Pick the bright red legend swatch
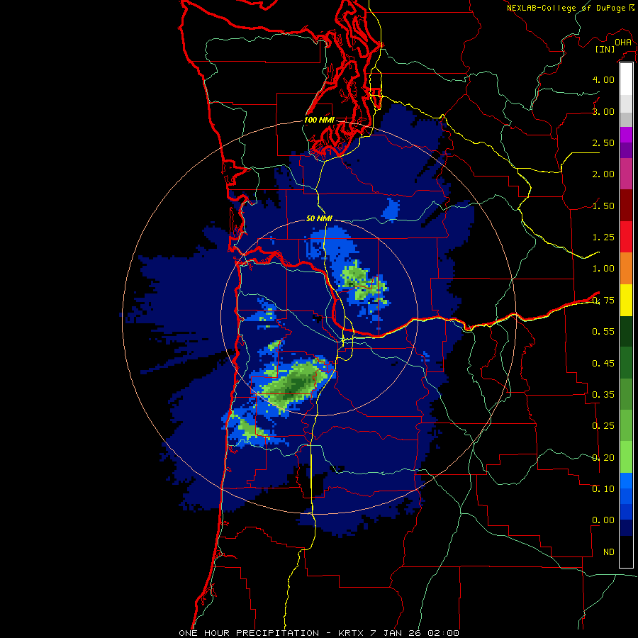Image resolution: width=638 pixels, height=638 pixels. tap(626, 237)
